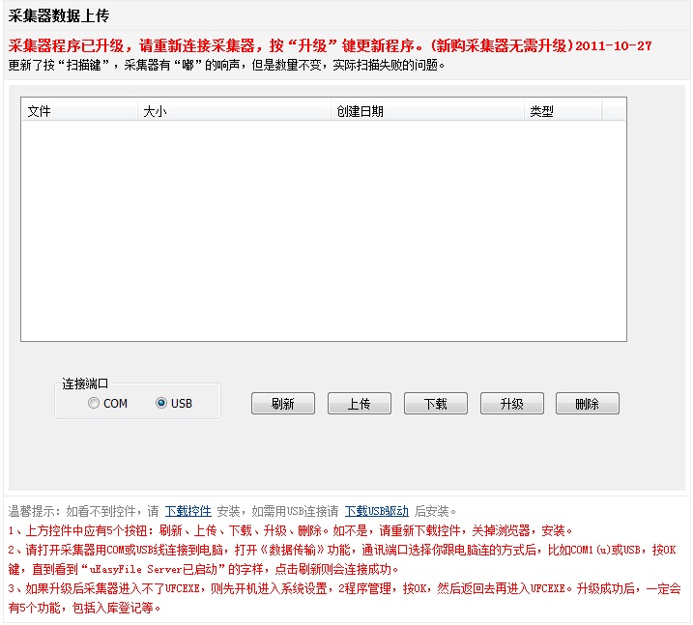The width and height of the screenshot is (693, 625).
Task: Click the 下载 (download) button
Action: [436, 403]
